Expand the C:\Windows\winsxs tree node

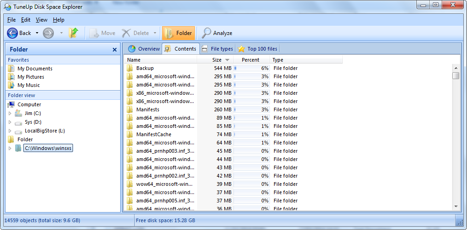tap(10, 148)
